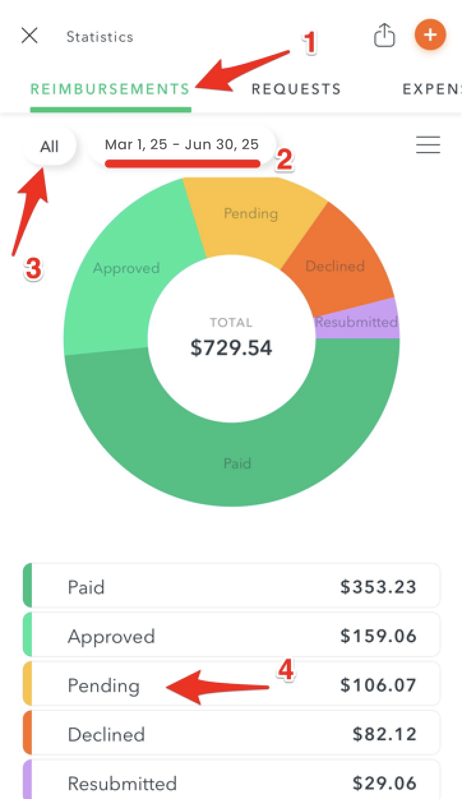Select the purple Resubmitted chart segment
462x799 pixels.
[x=356, y=322]
